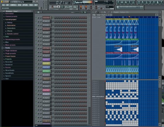Toggle the record button in transport

[62, 7]
